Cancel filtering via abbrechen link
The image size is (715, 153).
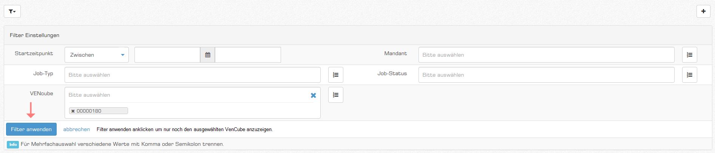77,129
